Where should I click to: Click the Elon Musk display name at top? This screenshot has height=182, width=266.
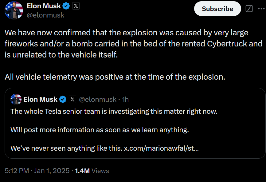coord(44,6)
